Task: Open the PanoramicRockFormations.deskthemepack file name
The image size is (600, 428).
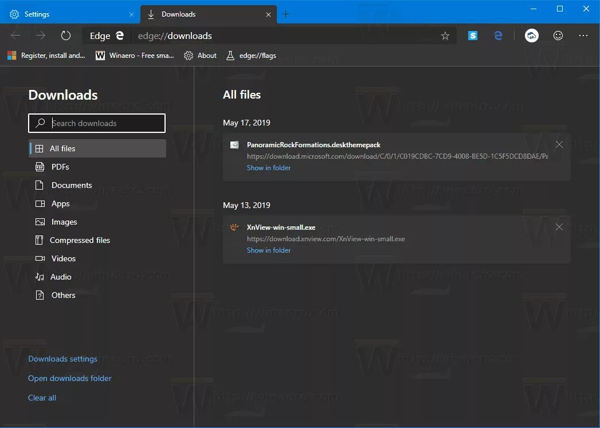Action: pos(313,144)
